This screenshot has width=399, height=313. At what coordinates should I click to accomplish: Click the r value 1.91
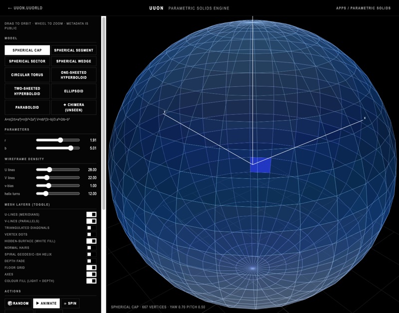93,140
